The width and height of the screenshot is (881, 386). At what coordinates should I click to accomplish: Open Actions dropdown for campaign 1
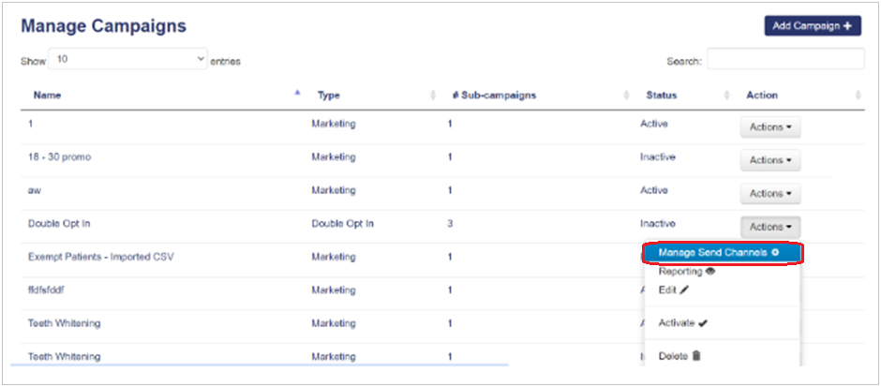tap(770, 127)
